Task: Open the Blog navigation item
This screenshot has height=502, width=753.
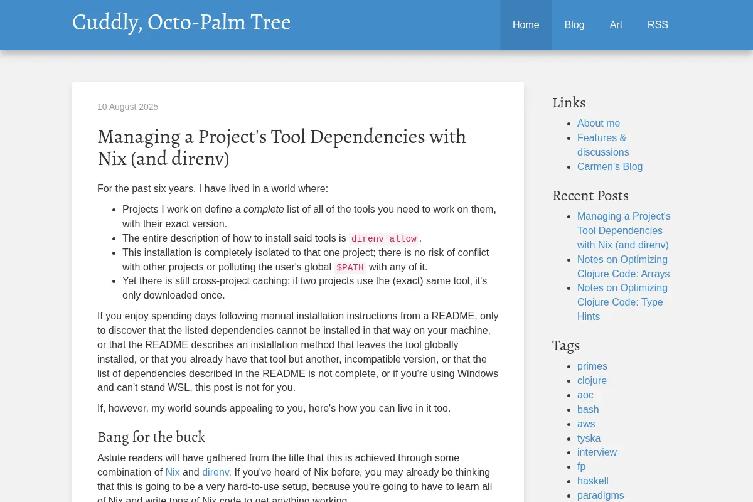Action: pyautogui.click(x=574, y=25)
